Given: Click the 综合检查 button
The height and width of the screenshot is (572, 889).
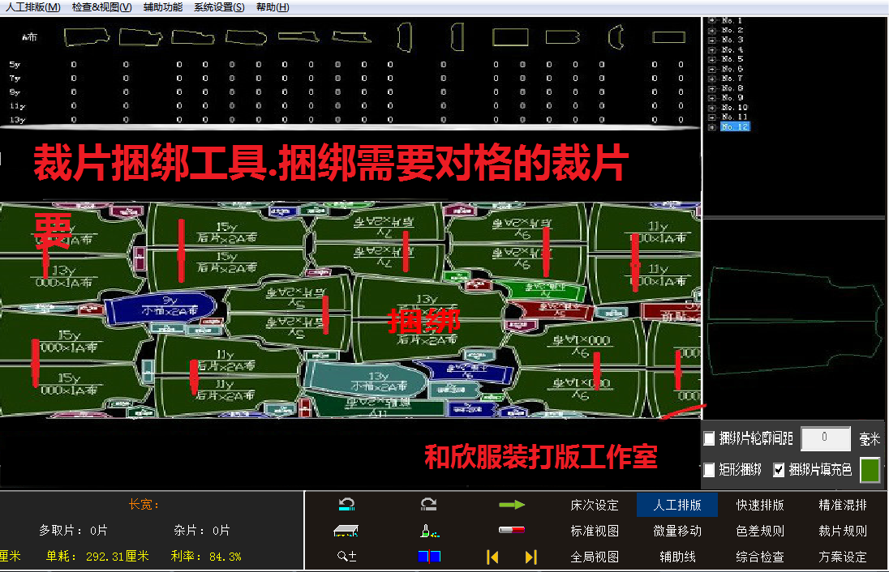Looking at the screenshot, I should point(759,557).
